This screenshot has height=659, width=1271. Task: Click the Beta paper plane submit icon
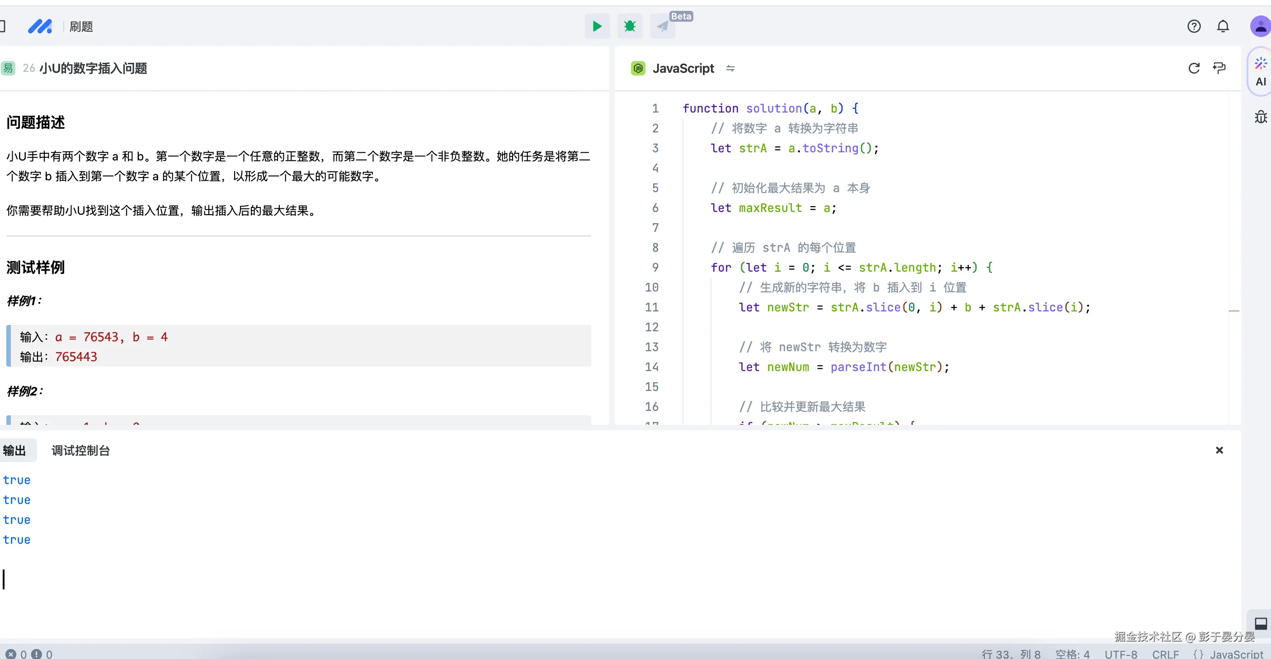click(663, 26)
